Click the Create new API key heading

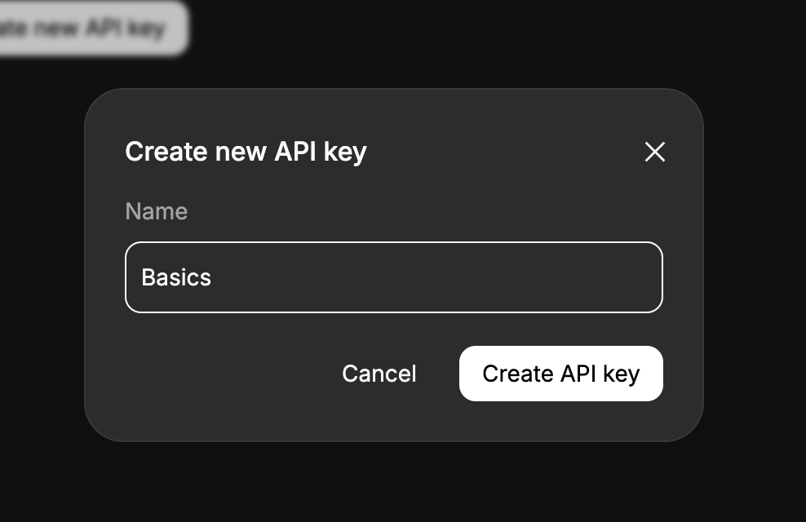pos(246,152)
